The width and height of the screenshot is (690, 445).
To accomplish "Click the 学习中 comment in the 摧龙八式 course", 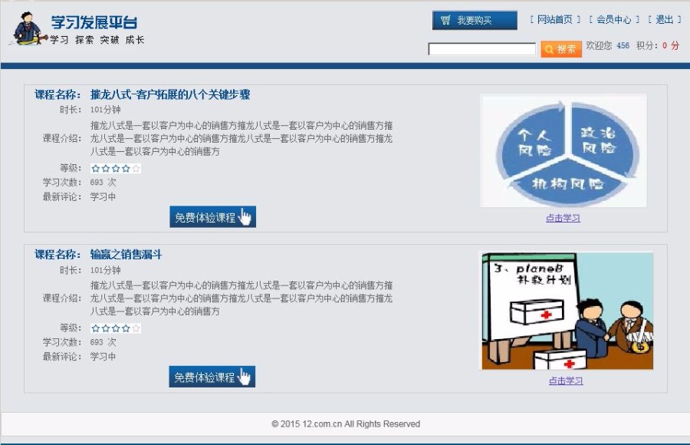I will pos(103,197).
